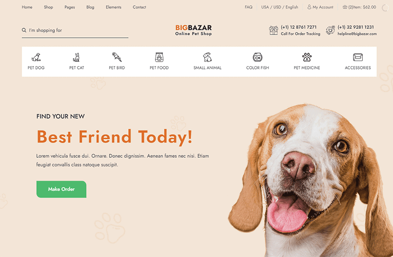The image size is (393, 257).
Task: Select the Small Animal rabbit icon
Action: point(207,57)
